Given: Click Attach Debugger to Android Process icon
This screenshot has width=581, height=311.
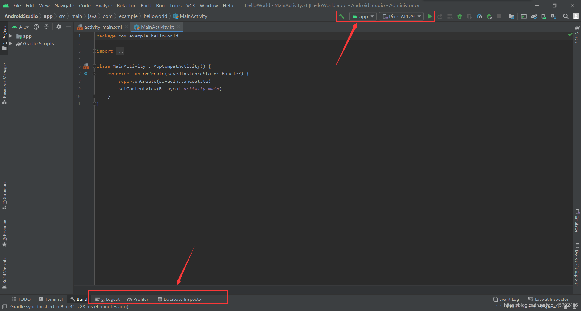Looking at the screenshot, I should (489, 16).
